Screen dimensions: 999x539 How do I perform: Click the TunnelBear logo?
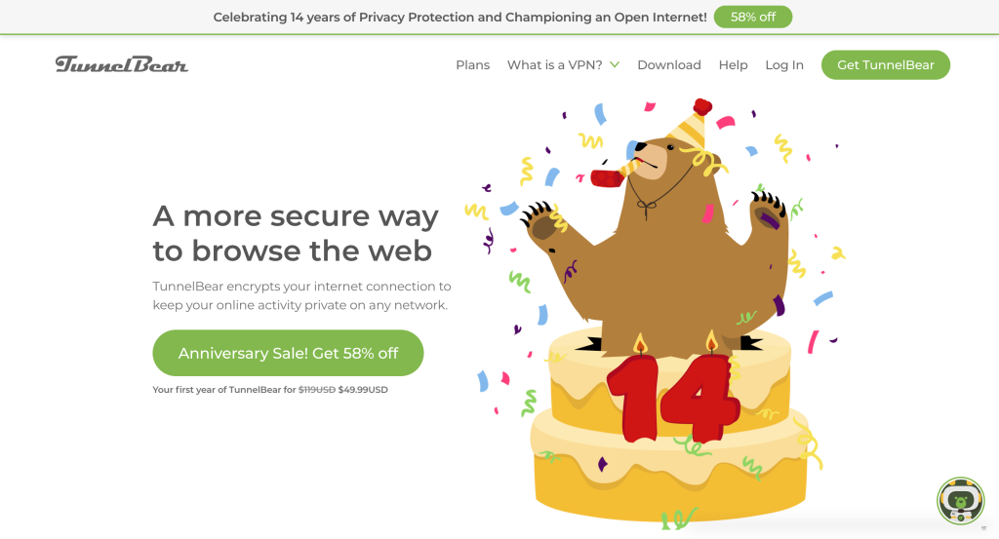click(x=122, y=64)
